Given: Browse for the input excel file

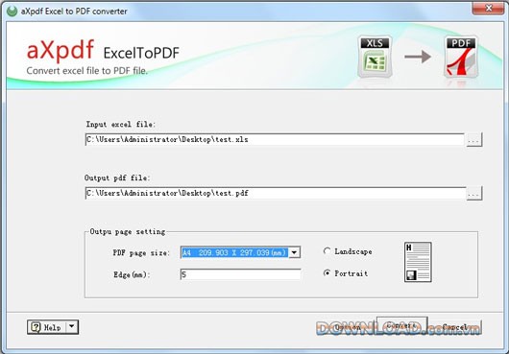Looking at the screenshot, I should (473, 140).
